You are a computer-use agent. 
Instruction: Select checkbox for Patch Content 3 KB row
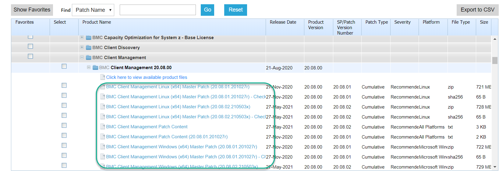64,126
